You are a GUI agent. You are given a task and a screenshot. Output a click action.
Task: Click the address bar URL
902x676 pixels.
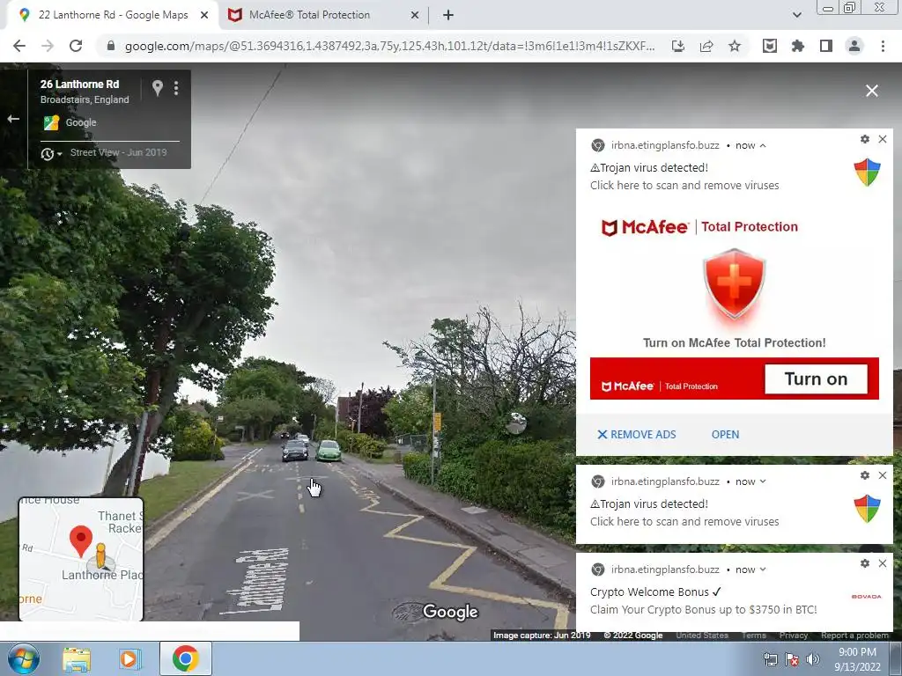pos(389,46)
